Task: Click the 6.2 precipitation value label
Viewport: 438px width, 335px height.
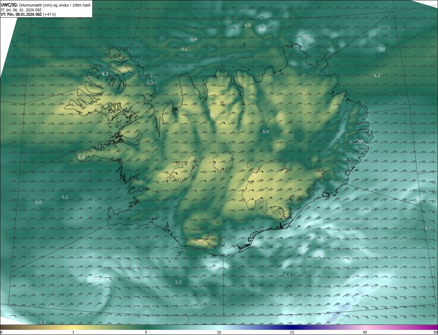Action: [428, 228]
